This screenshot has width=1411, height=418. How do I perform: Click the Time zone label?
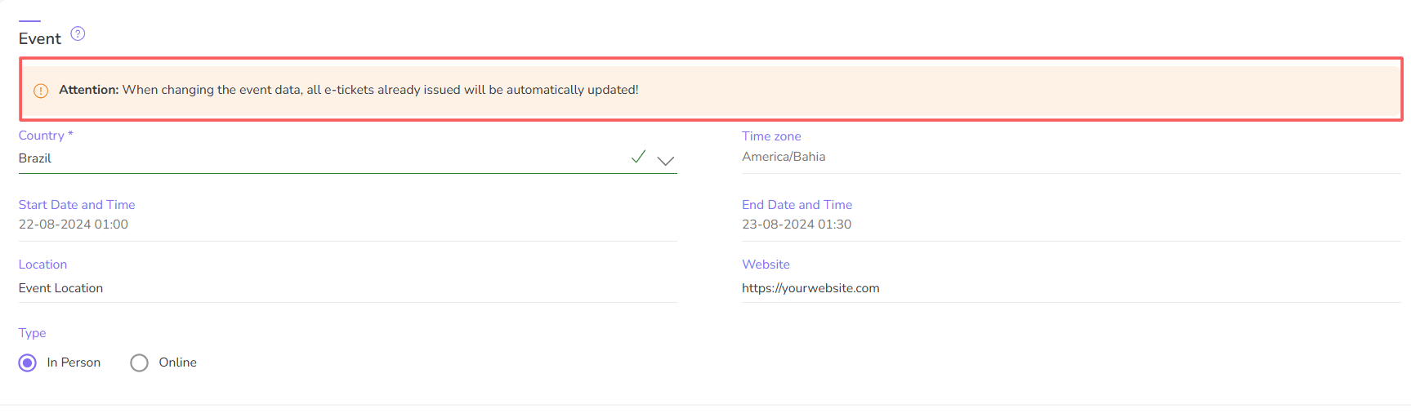coord(771,136)
